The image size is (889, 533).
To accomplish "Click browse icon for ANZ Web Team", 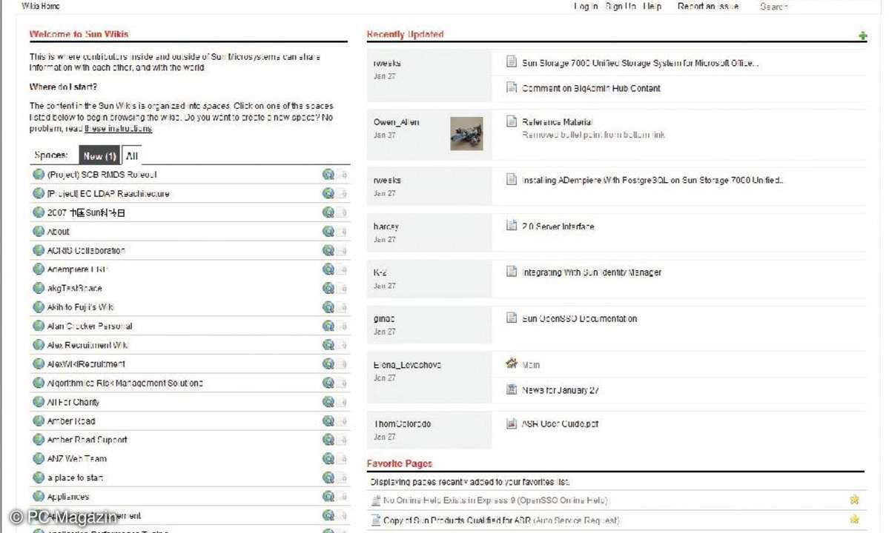I will [x=328, y=458].
